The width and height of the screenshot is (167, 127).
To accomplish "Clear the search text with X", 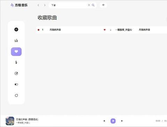I will [89, 5].
